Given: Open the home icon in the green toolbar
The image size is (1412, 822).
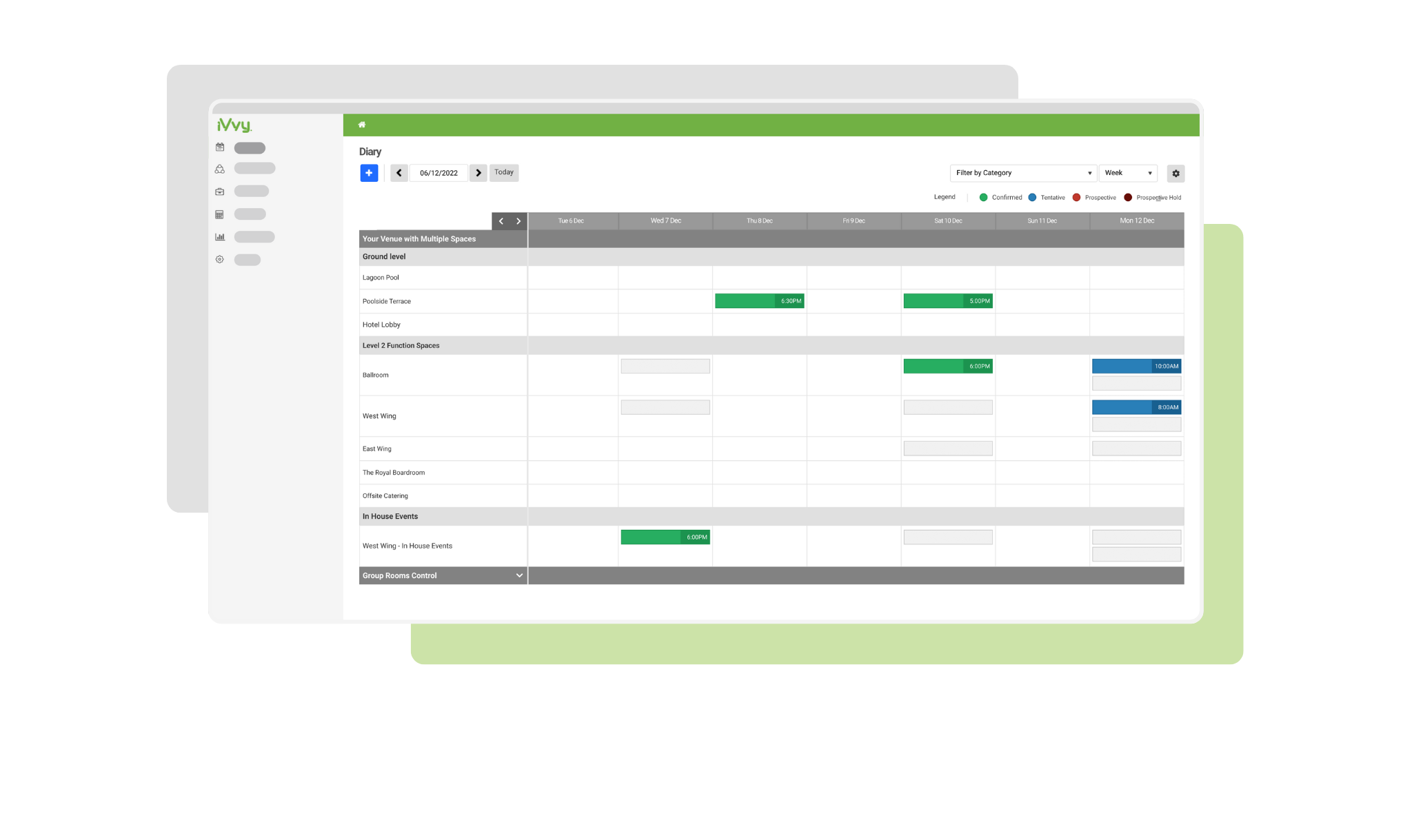Looking at the screenshot, I should coord(361,124).
